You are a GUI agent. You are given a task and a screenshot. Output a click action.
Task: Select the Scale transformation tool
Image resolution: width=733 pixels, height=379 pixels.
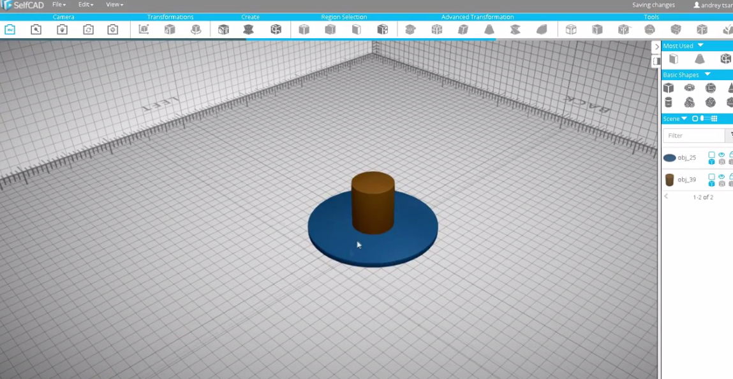click(x=170, y=30)
